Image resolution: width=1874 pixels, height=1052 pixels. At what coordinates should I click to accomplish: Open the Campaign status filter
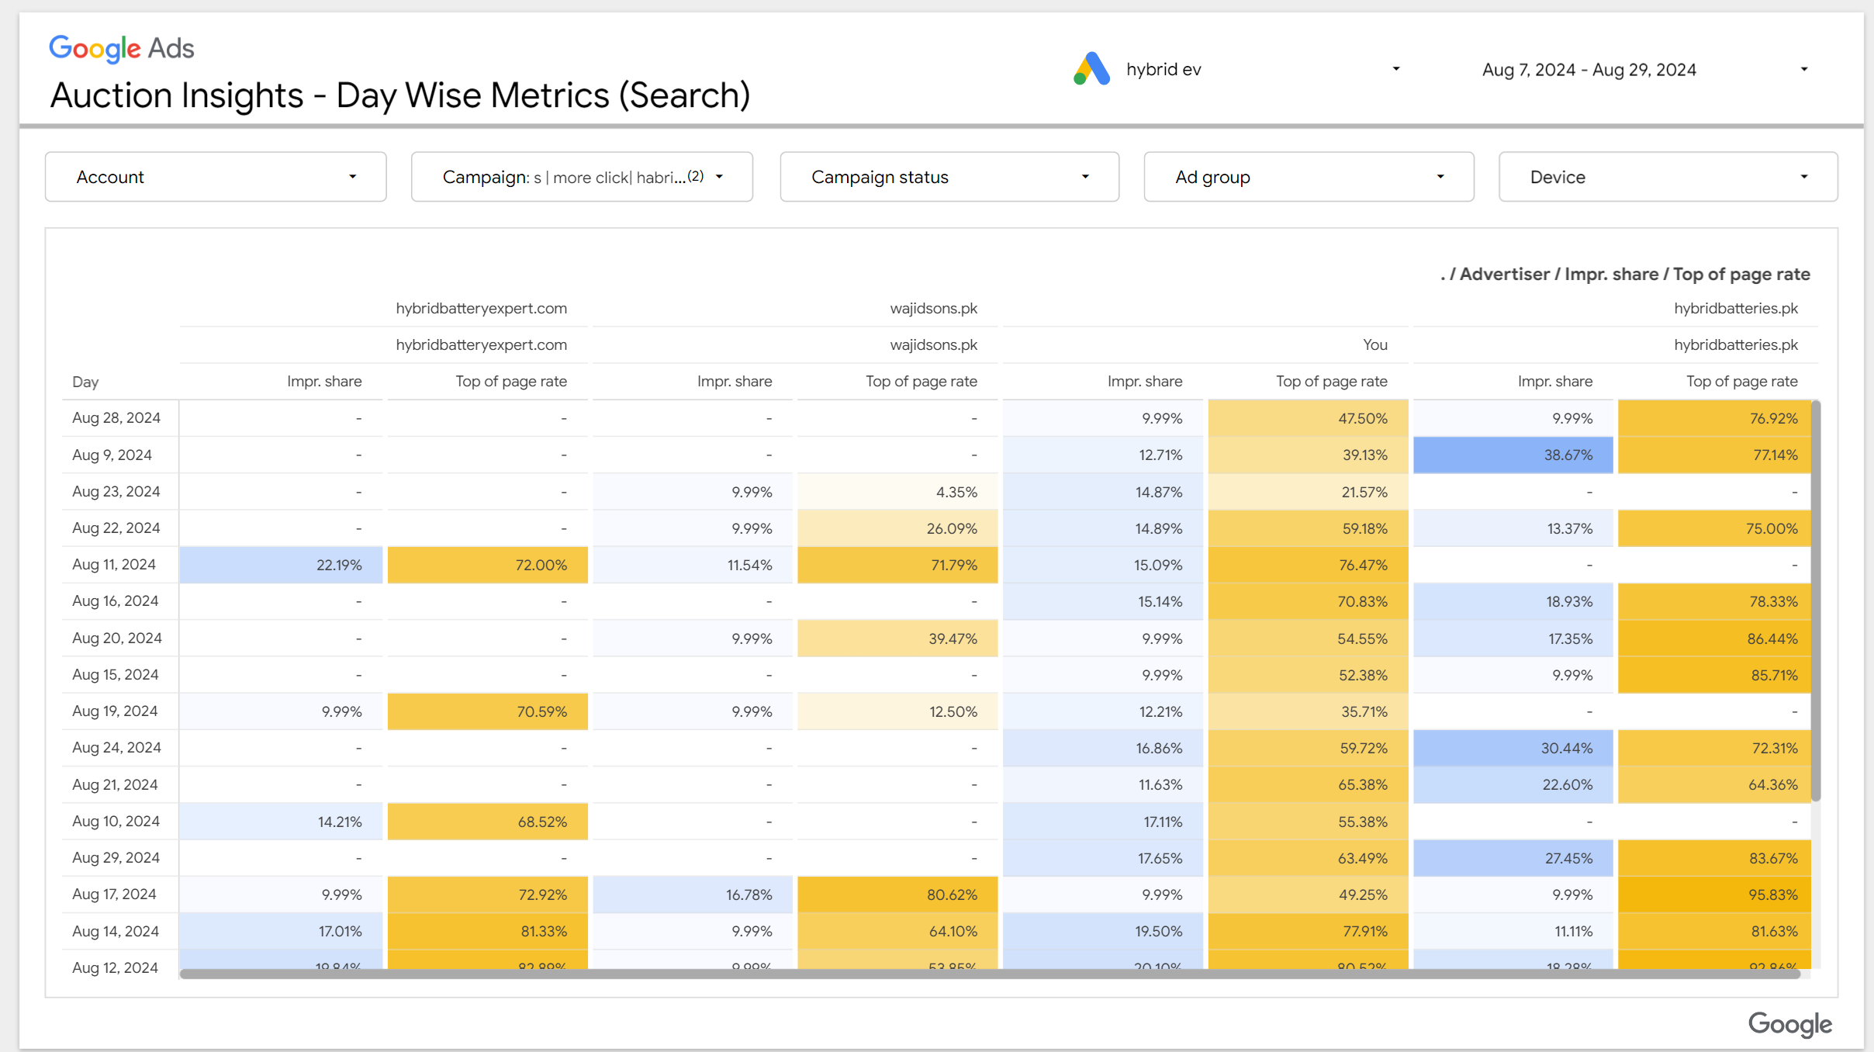[949, 177]
